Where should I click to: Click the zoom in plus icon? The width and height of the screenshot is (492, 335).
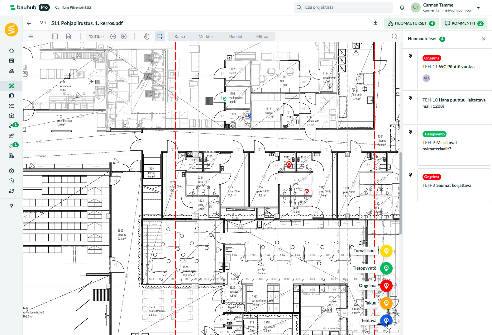124,36
